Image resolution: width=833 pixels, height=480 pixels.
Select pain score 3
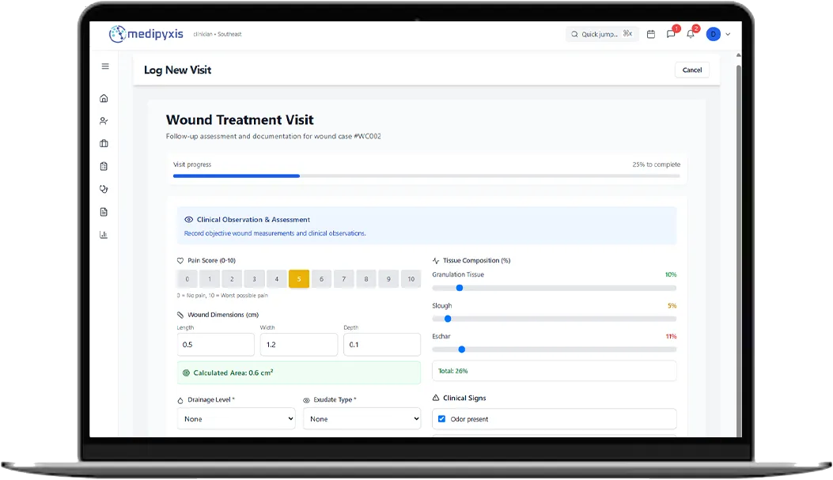(254, 279)
